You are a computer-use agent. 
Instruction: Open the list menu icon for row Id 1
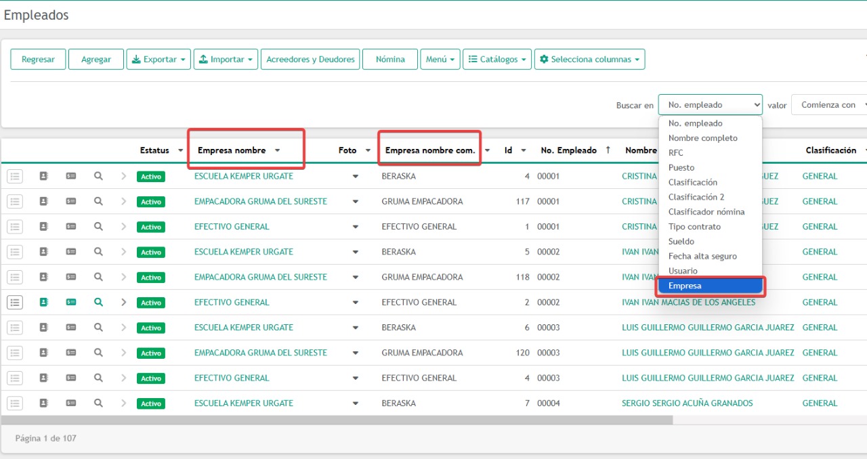coord(15,227)
